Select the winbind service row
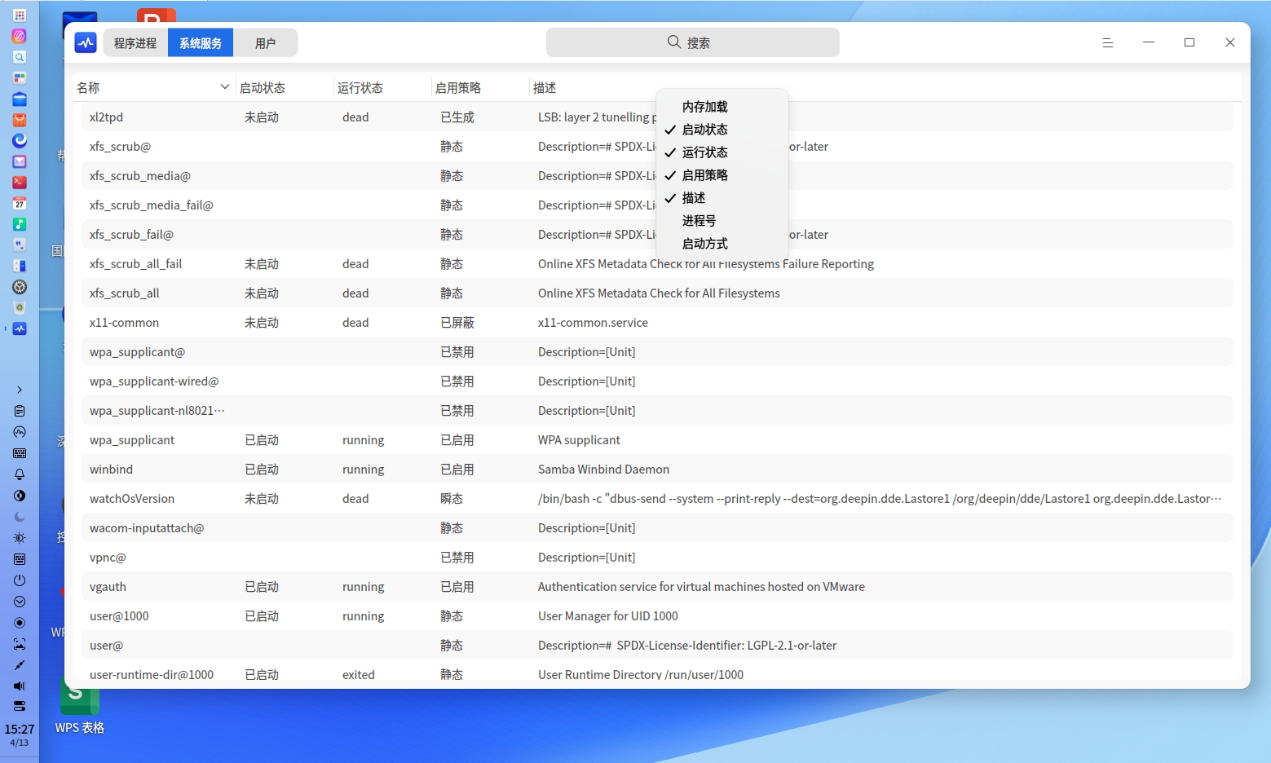Screen dimensions: 1271x763 pos(657,470)
